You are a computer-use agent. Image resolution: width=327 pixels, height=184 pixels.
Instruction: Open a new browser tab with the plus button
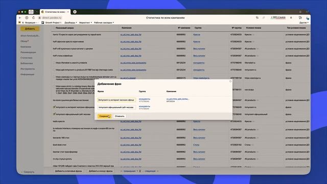[75, 12]
